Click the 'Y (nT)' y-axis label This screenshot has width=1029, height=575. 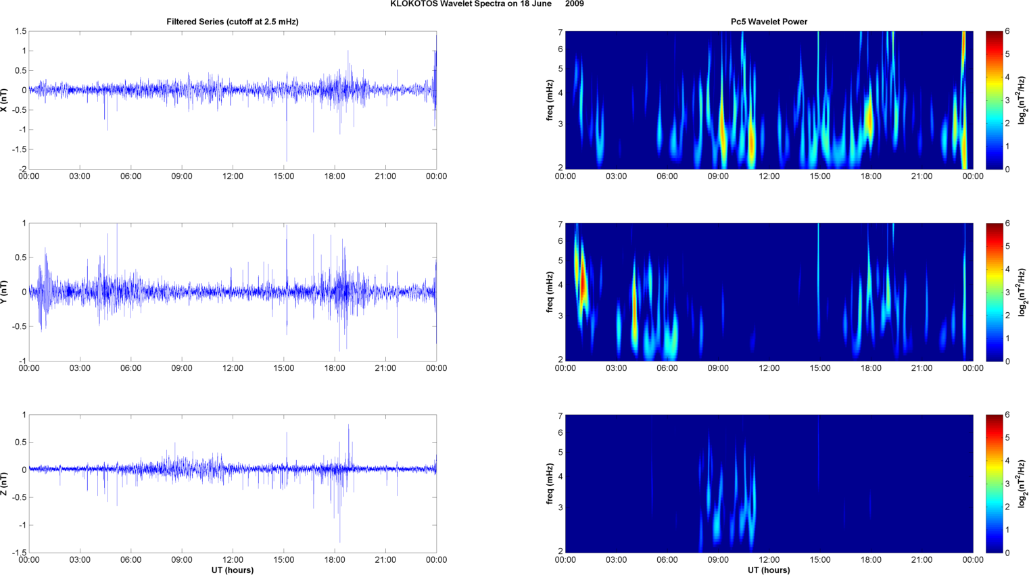(x=5, y=292)
